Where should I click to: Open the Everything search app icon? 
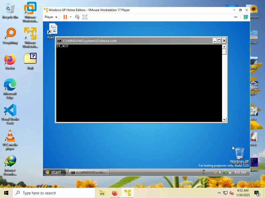click(x=10, y=36)
